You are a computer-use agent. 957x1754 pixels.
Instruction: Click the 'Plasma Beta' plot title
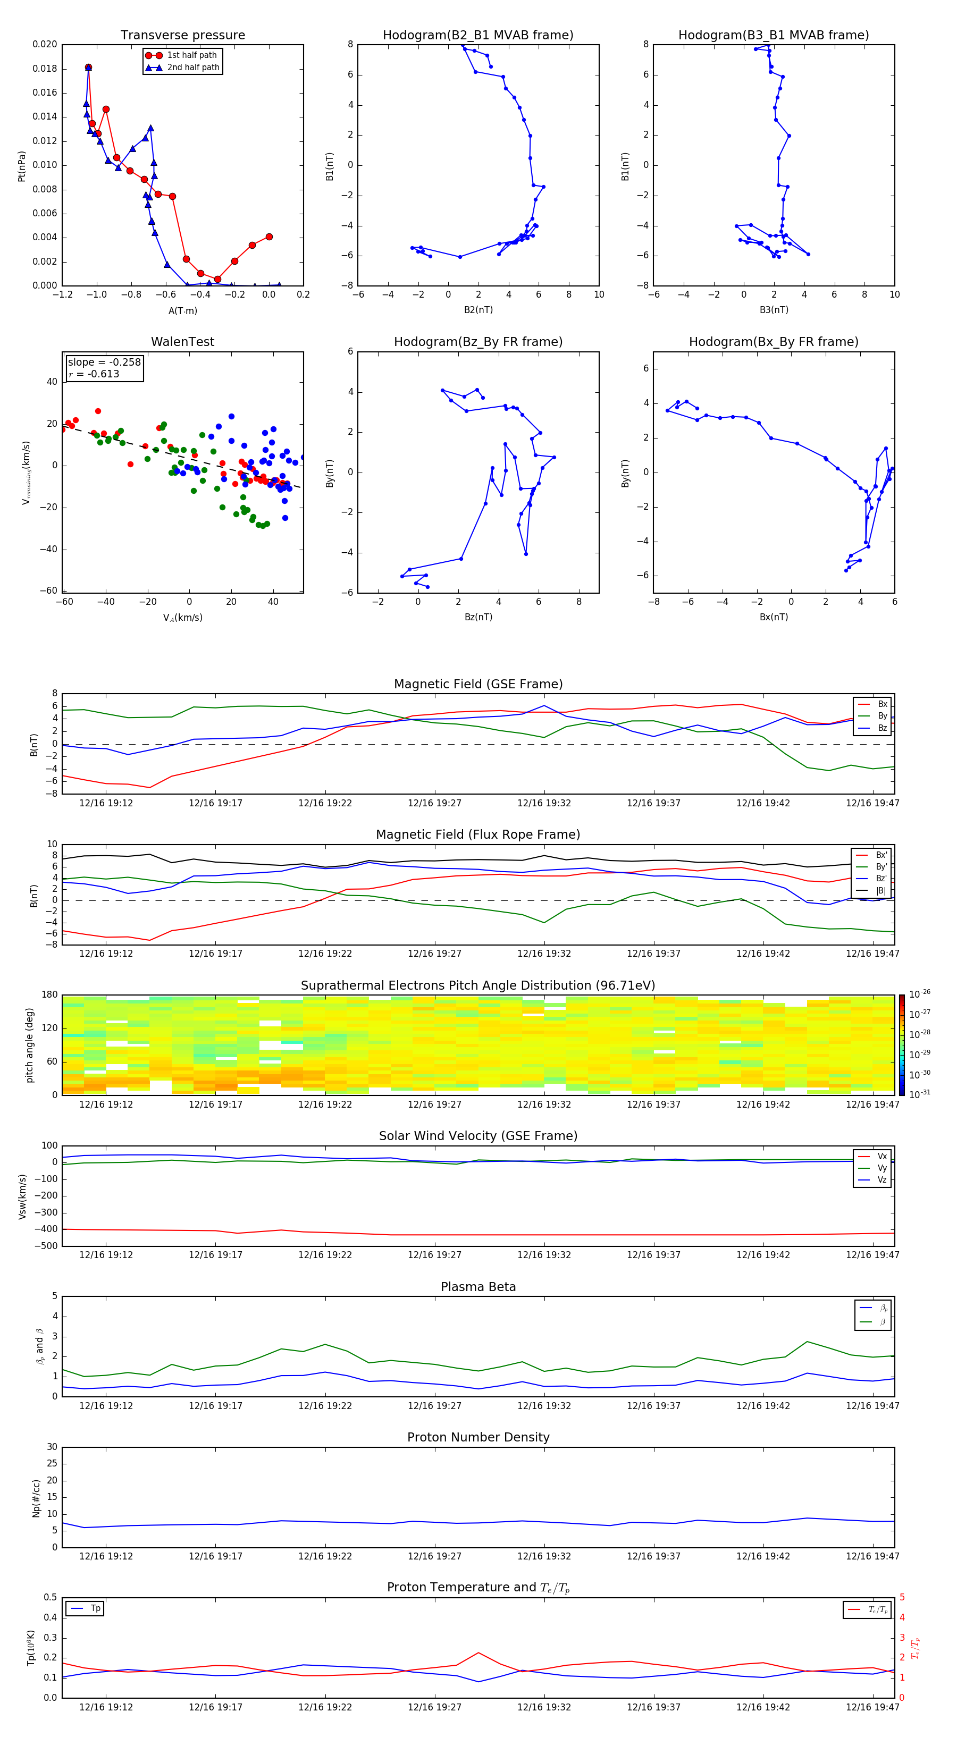coord(478,1287)
